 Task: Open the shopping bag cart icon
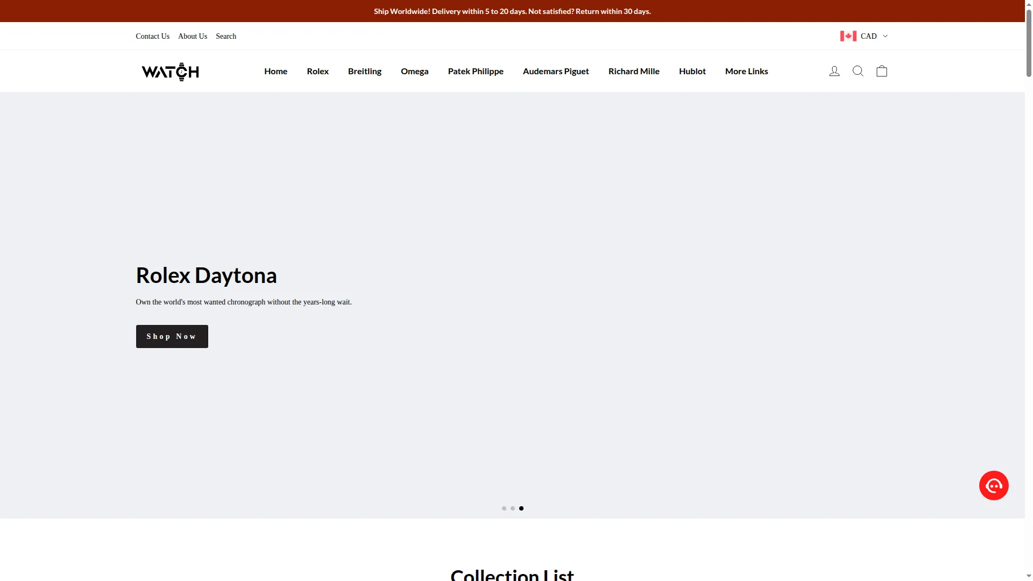coord(882,71)
